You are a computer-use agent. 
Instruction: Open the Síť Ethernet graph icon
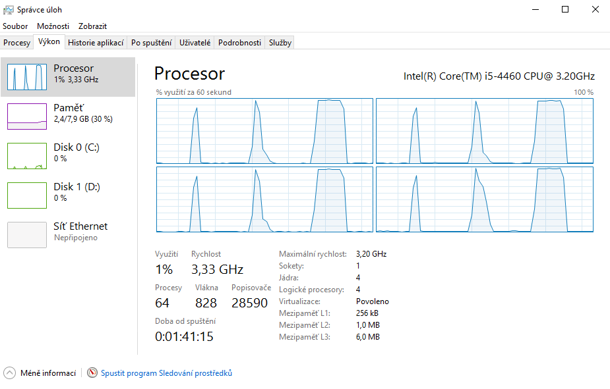(x=27, y=235)
